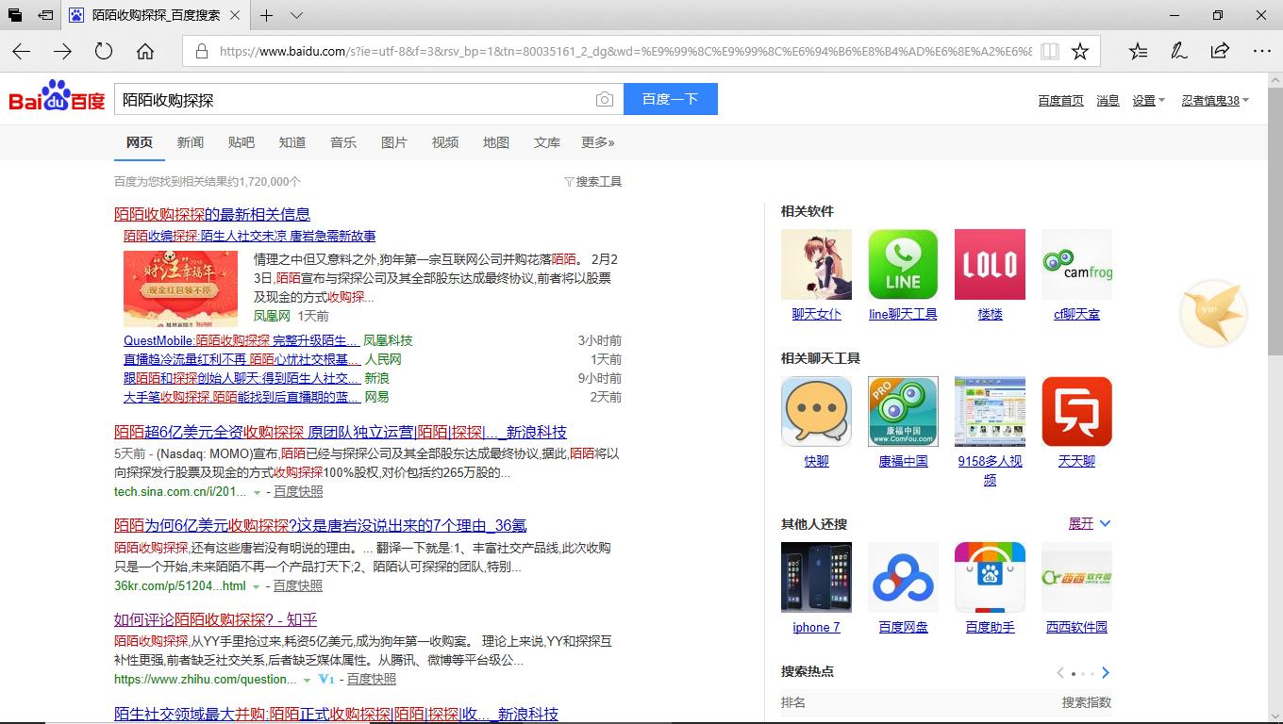The height and width of the screenshot is (724, 1283).
Task: Toggle reading view in the address bar
Action: coord(1049,51)
